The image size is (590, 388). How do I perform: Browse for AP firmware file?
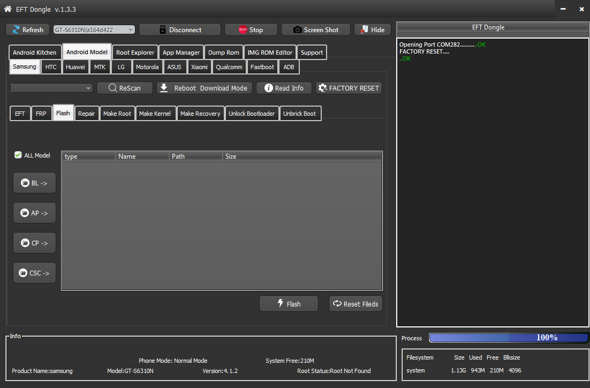click(x=34, y=213)
